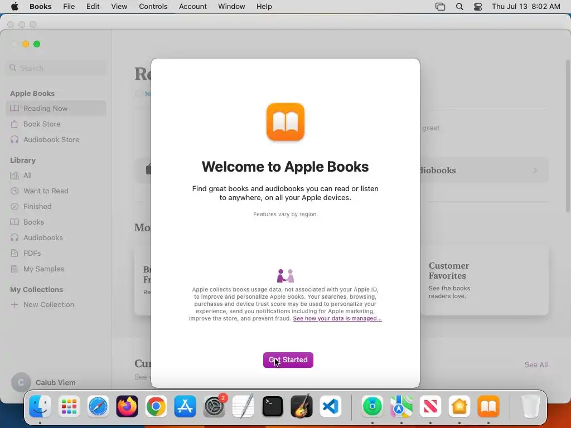Image resolution: width=571 pixels, height=428 pixels.
Task: Open Launchpad from the Dock
Action: [69, 406]
